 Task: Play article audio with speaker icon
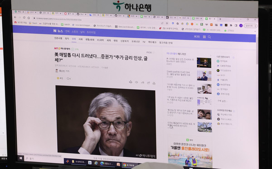(x=136, y=82)
